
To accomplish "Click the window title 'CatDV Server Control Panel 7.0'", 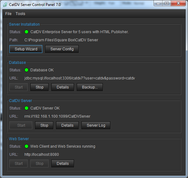I will pyautogui.click(x=35, y=5).
